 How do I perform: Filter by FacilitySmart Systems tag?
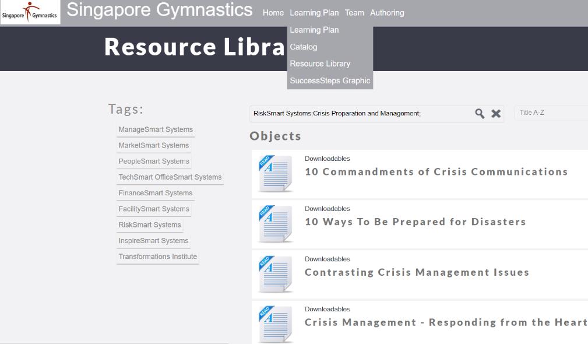(x=154, y=209)
